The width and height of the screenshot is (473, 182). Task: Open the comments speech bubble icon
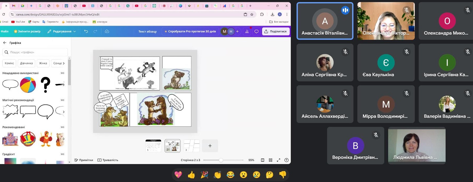coord(256,31)
